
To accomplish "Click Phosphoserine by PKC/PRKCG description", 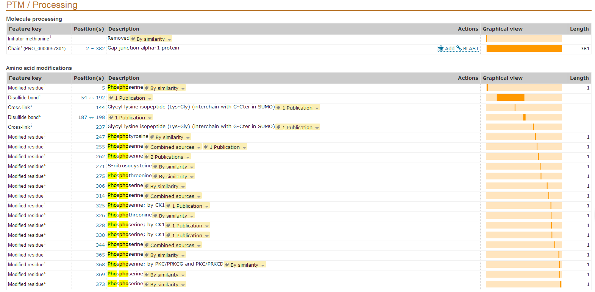I will (x=166, y=264).
